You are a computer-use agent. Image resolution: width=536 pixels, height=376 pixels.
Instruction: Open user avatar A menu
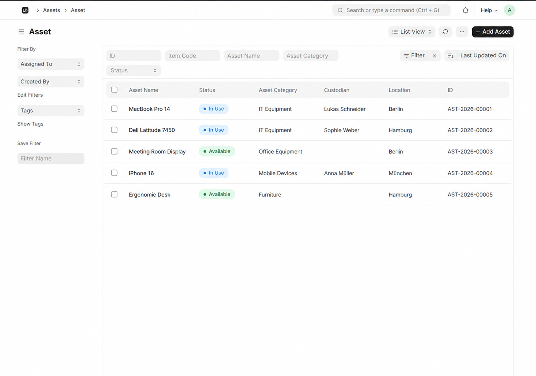coord(509,10)
